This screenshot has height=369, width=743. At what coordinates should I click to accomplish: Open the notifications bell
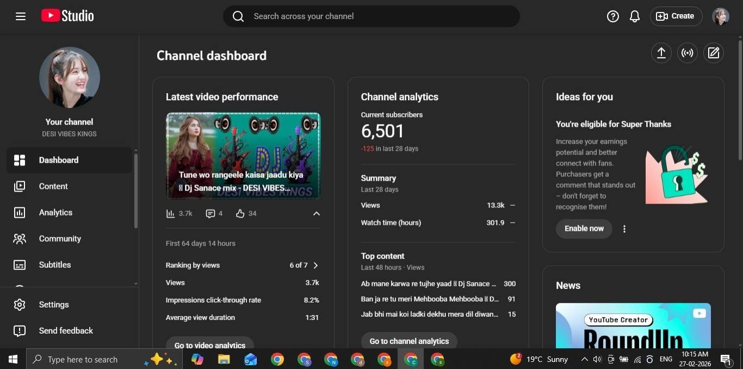coord(634,16)
